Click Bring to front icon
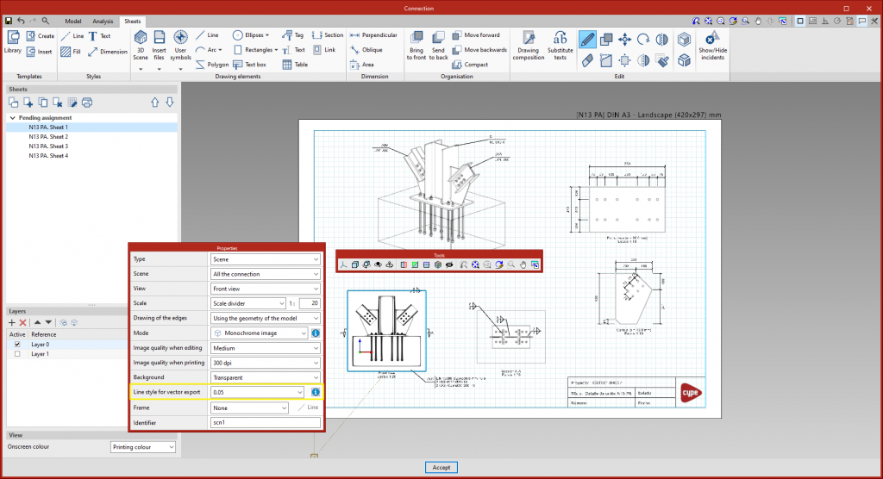The height and width of the screenshot is (479, 883). pyautogui.click(x=417, y=43)
